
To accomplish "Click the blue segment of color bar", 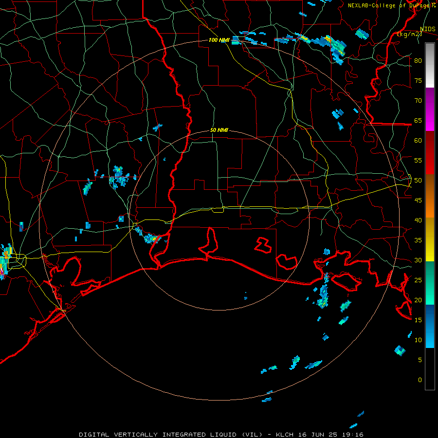I will 430,326.
